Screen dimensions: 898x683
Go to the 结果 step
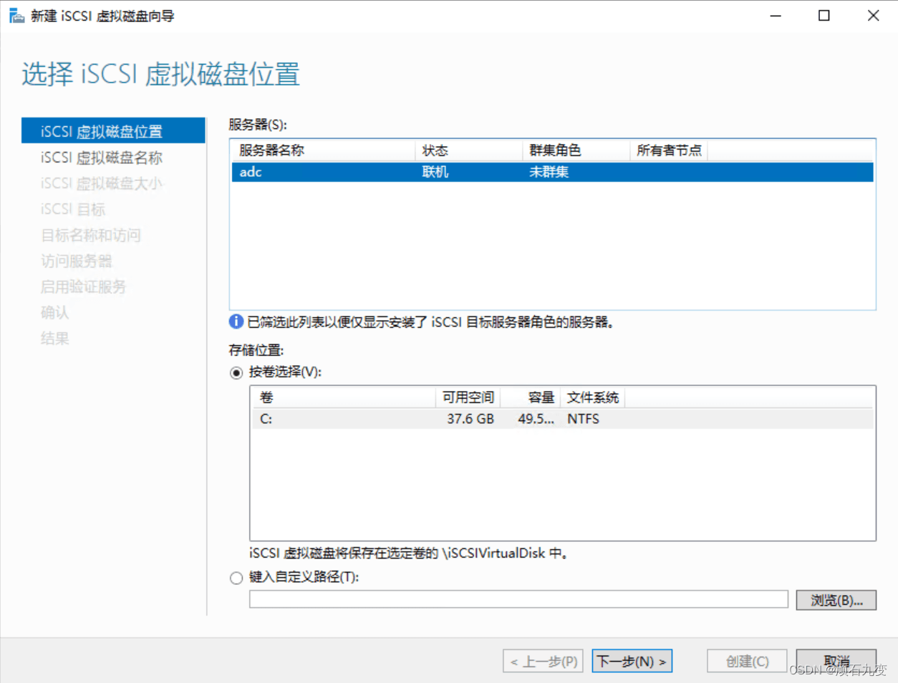55,338
